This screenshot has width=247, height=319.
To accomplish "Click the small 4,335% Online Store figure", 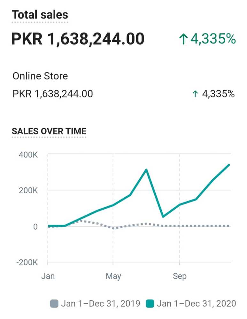I will 219,94.
